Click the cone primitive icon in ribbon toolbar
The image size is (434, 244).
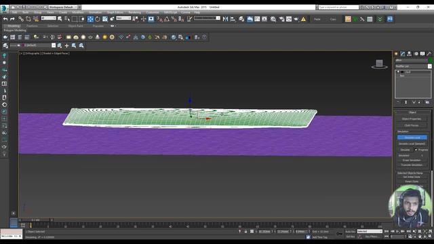[x=98, y=37]
